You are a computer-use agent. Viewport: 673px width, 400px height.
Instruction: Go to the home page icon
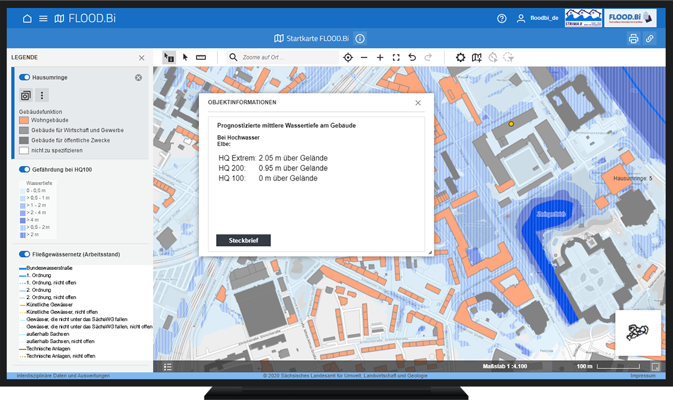point(27,18)
